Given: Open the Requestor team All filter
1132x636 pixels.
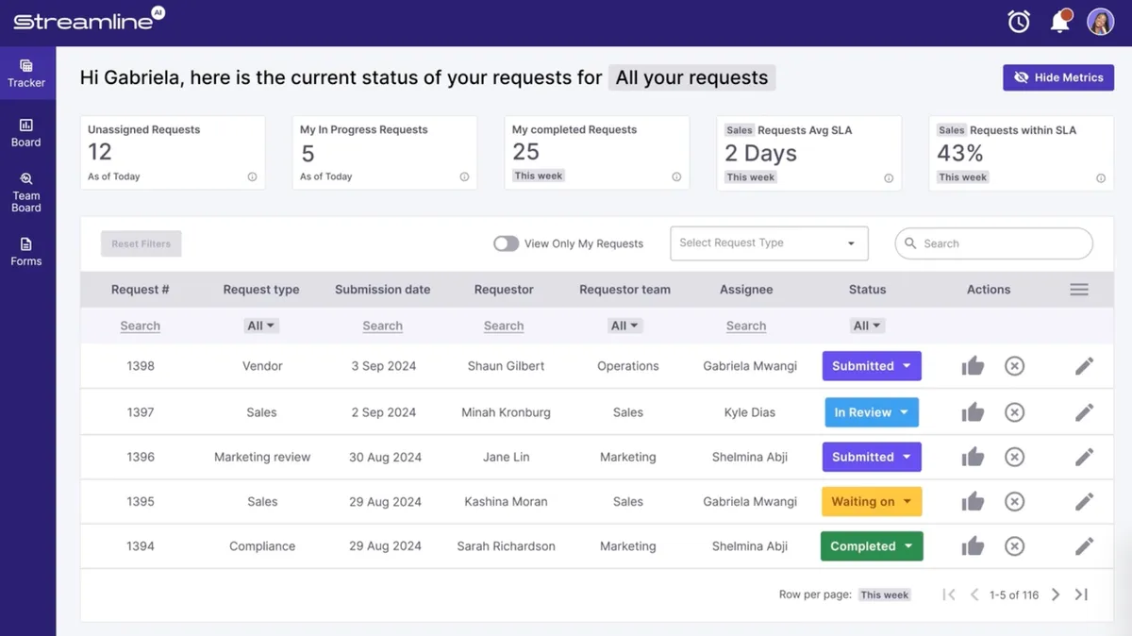Looking at the screenshot, I should tap(624, 326).
